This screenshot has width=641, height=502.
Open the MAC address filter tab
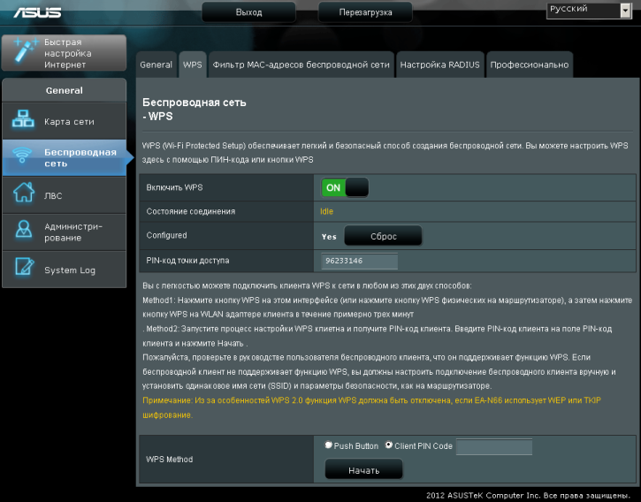301,65
